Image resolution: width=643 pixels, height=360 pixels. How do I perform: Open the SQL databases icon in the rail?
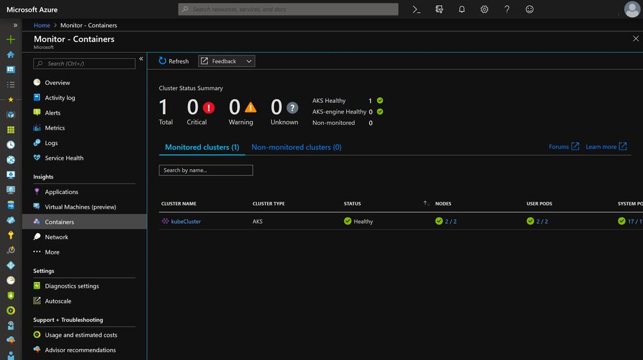pyautogui.click(x=11, y=205)
